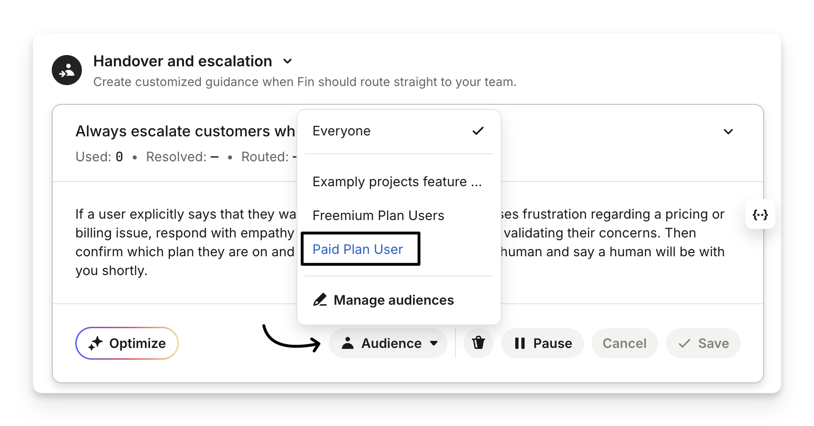Click the checkmark icon in Save

tap(684, 343)
